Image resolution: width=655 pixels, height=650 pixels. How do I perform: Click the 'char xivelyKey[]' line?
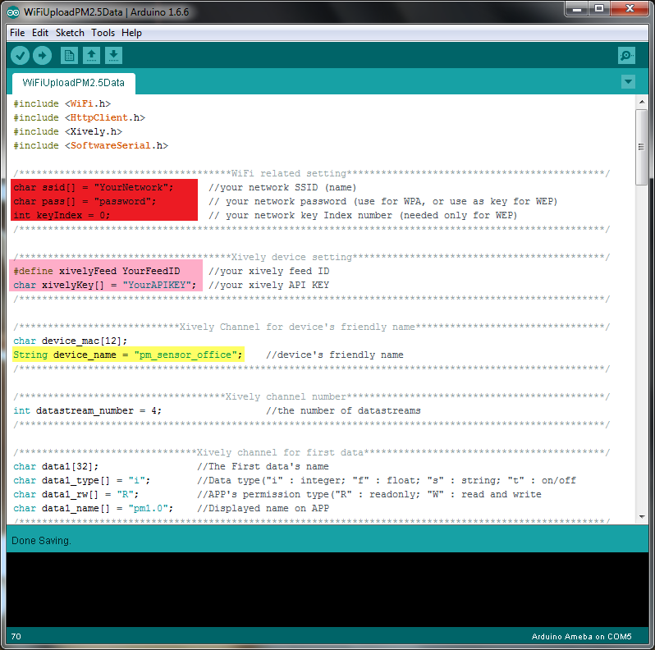coord(105,286)
